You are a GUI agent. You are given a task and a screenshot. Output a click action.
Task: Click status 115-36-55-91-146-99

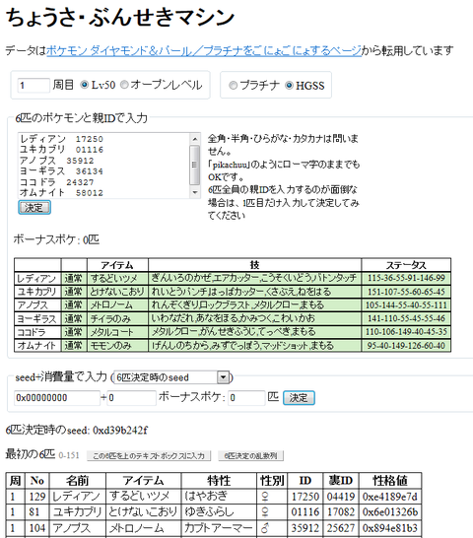pos(406,278)
